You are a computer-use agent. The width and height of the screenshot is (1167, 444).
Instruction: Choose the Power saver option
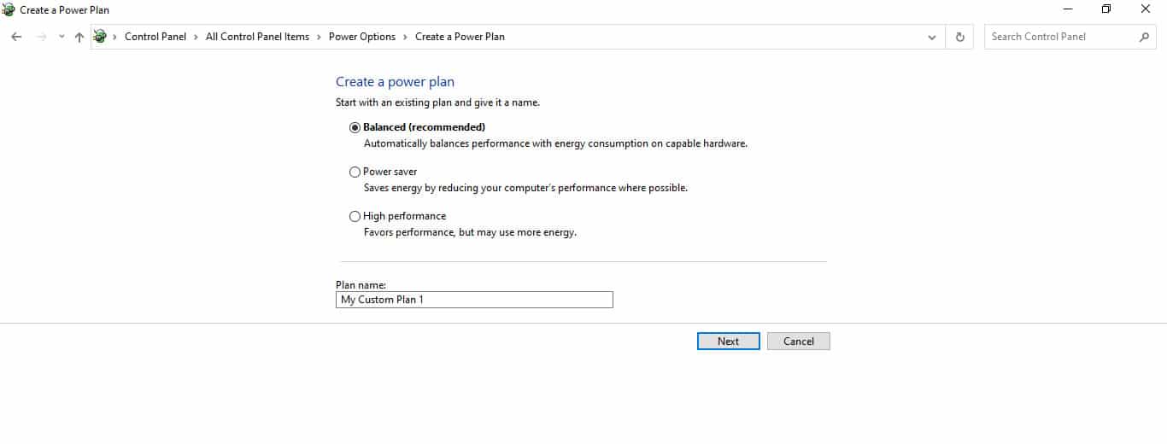[x=355, y=172]
